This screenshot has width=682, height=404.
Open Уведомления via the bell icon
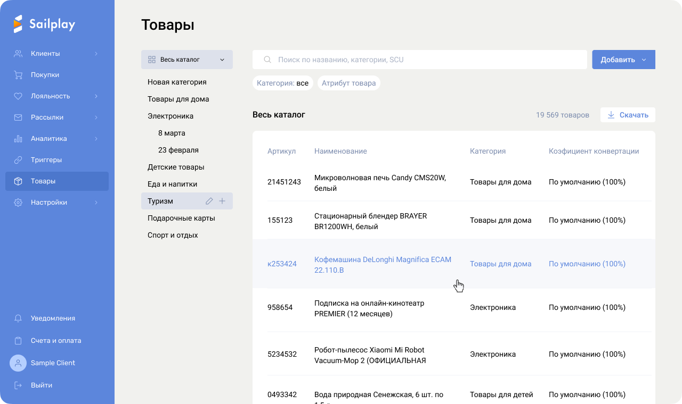coord(18,318)
